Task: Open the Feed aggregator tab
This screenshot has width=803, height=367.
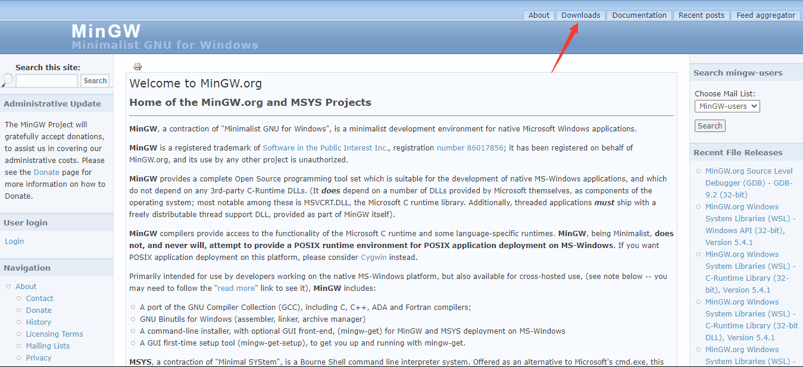Action: click(765, 15)
